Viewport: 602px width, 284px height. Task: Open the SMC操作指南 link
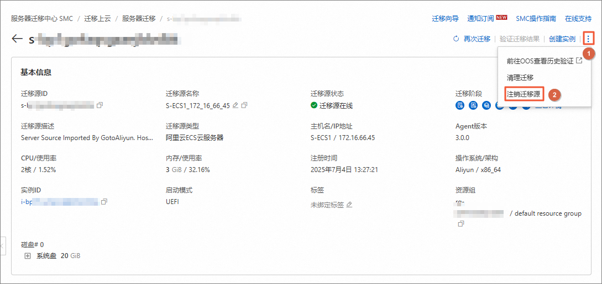coord(536,18)
